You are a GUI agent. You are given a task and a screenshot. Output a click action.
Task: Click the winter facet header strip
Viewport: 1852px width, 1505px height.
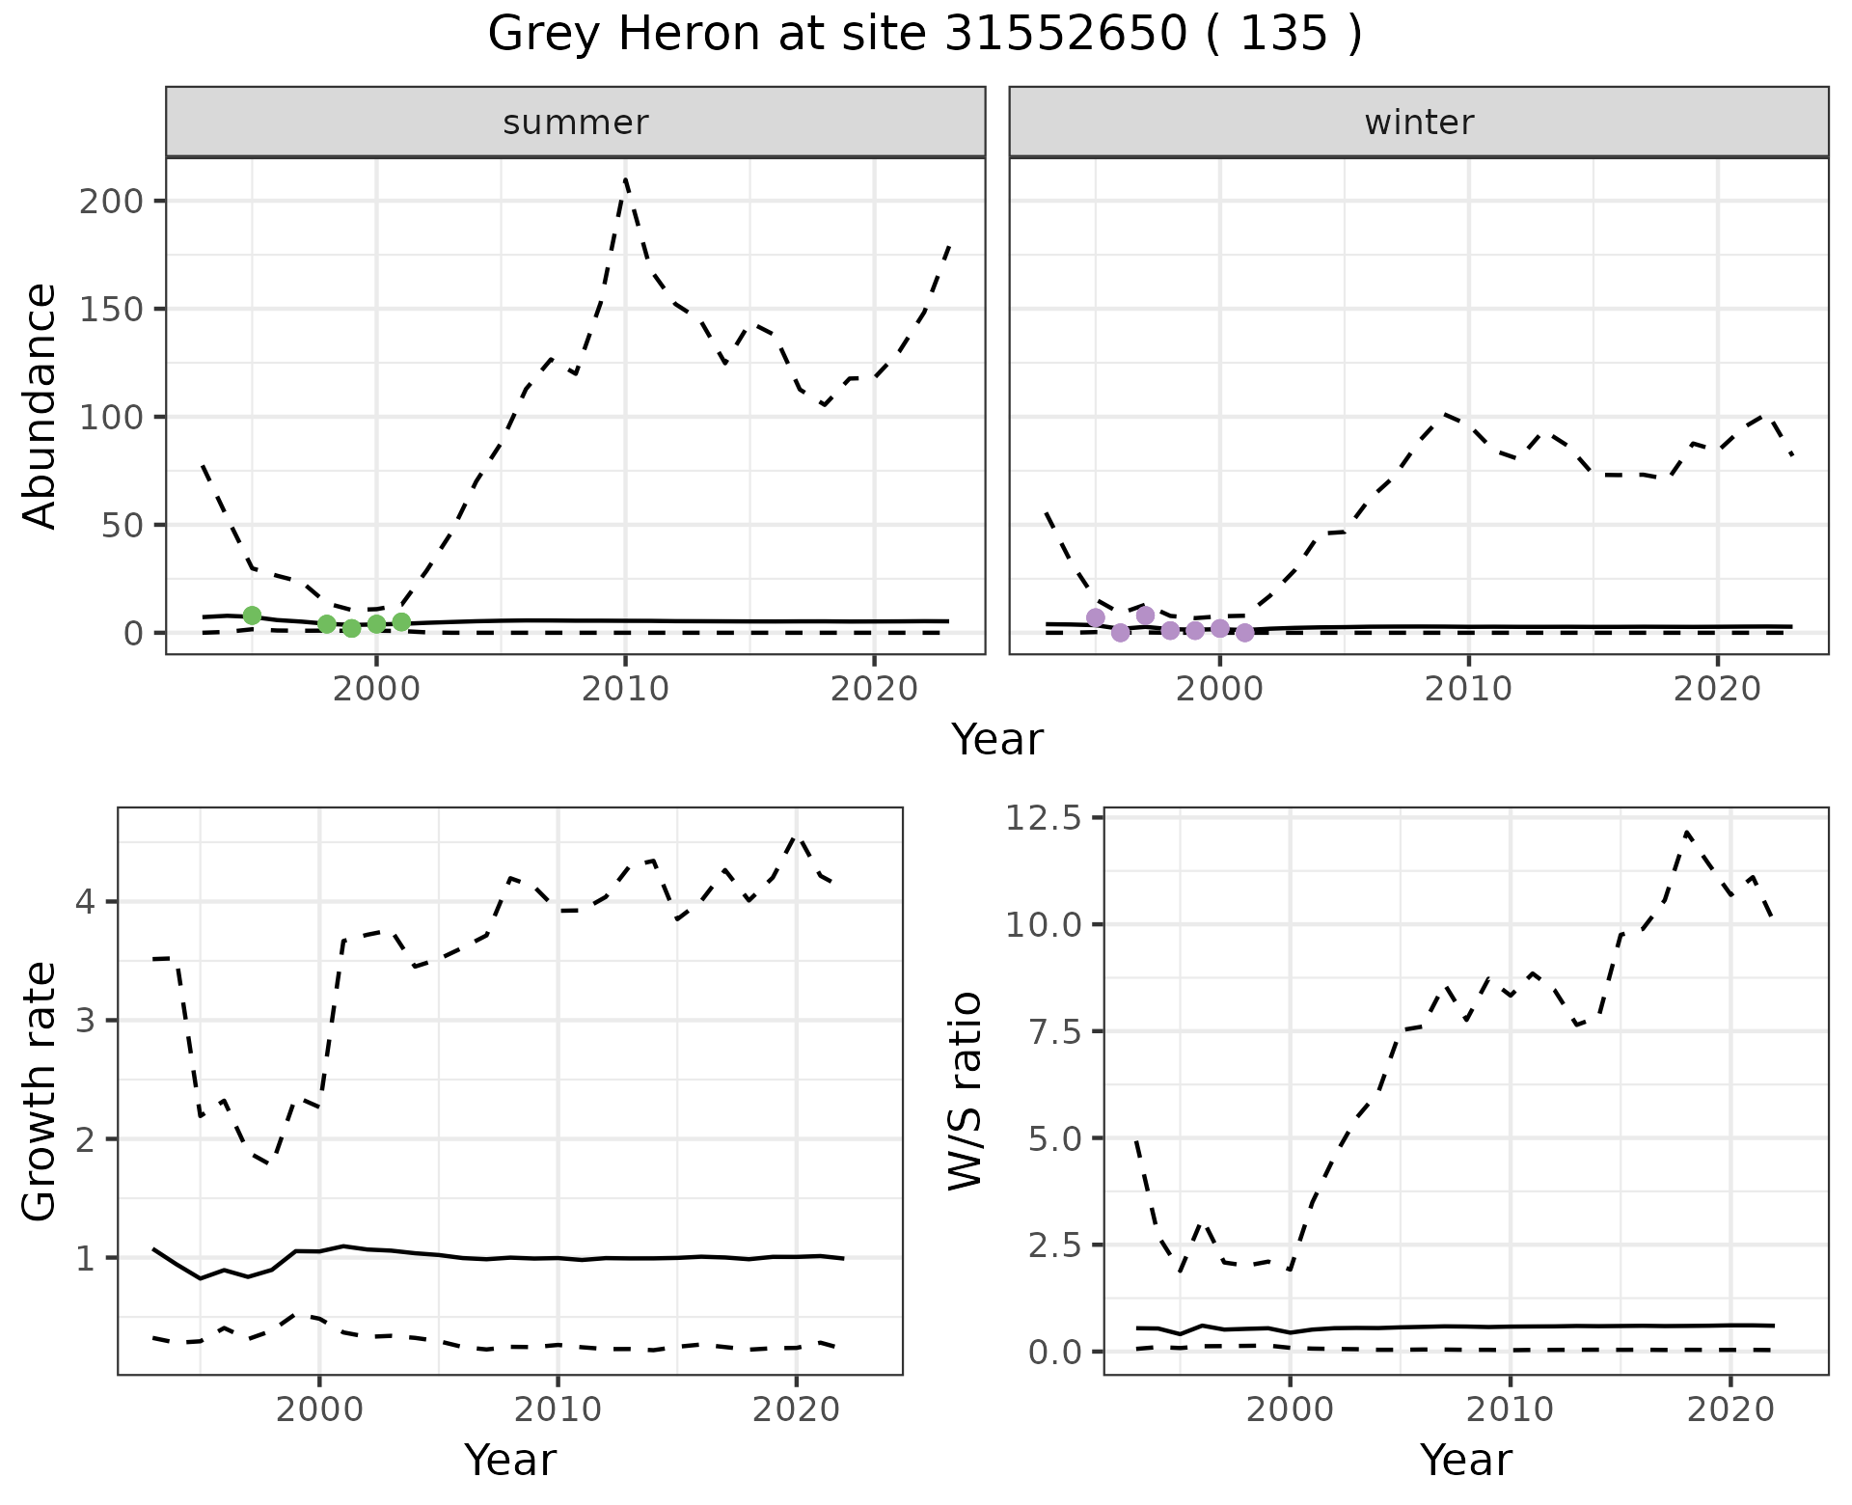[1418, 123]
